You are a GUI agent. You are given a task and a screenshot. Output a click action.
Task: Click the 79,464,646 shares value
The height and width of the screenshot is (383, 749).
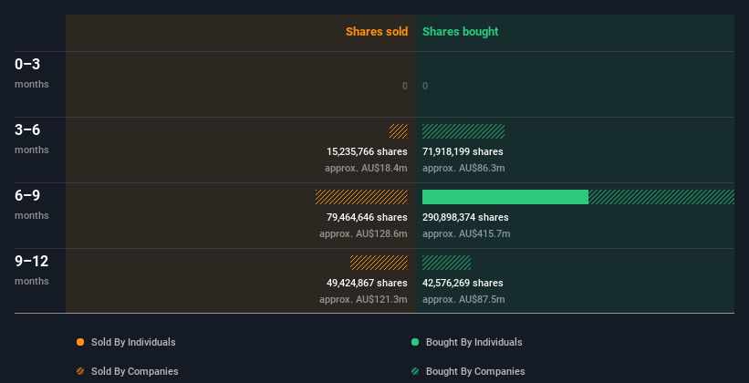[x=367, y=217]
